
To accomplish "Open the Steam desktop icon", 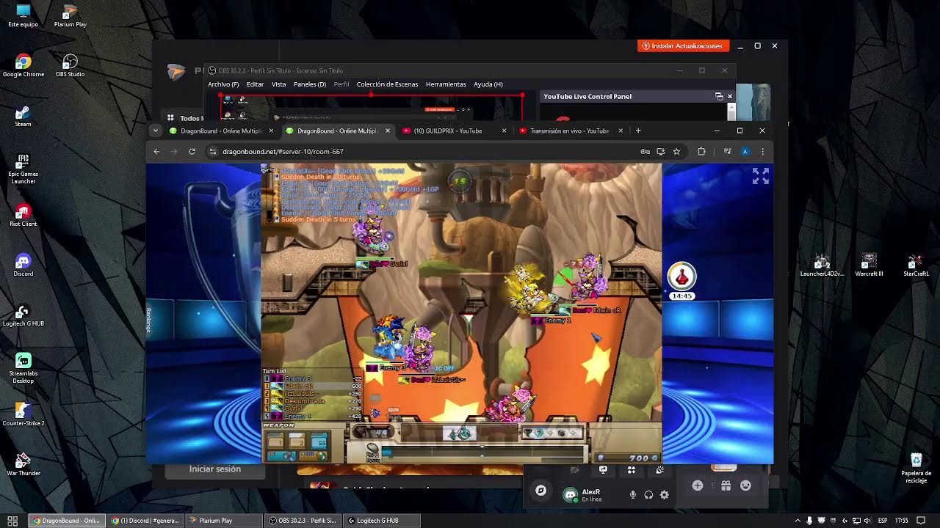I will 23,115.
